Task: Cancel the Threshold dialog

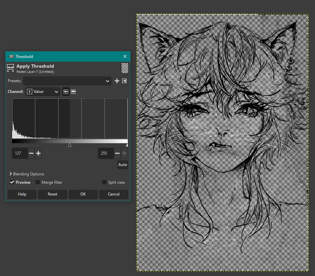Action: pyautogui.click(x=114, y=194)
